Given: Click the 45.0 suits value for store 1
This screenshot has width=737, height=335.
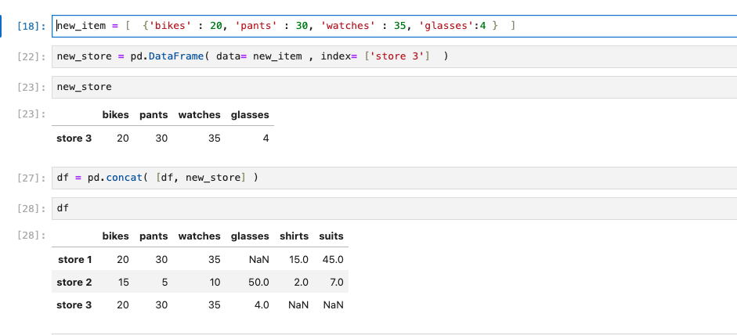Looking at the screenshot, I should [333, 260].
